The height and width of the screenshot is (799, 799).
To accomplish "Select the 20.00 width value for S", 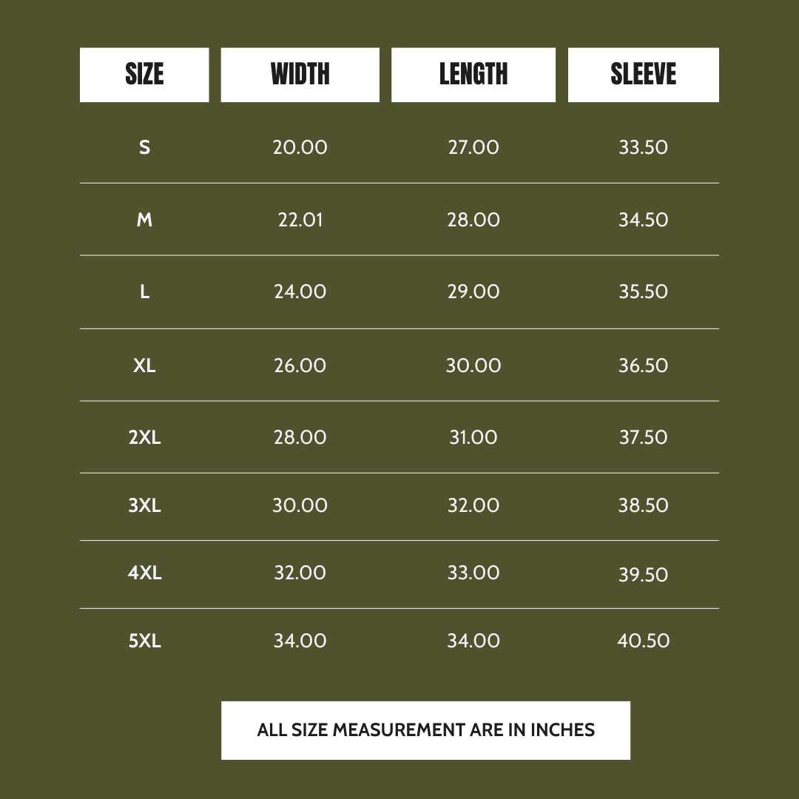I will [x=300, y=147].
